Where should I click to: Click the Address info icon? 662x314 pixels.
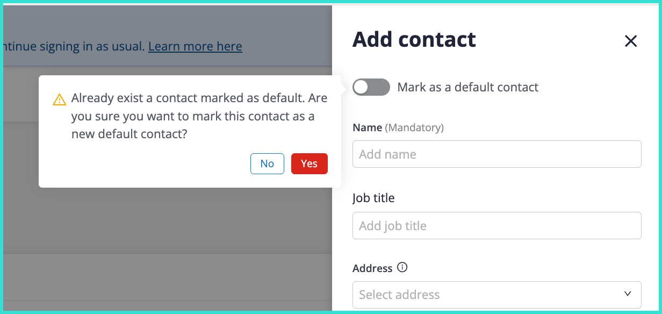[x=402, y=267]
